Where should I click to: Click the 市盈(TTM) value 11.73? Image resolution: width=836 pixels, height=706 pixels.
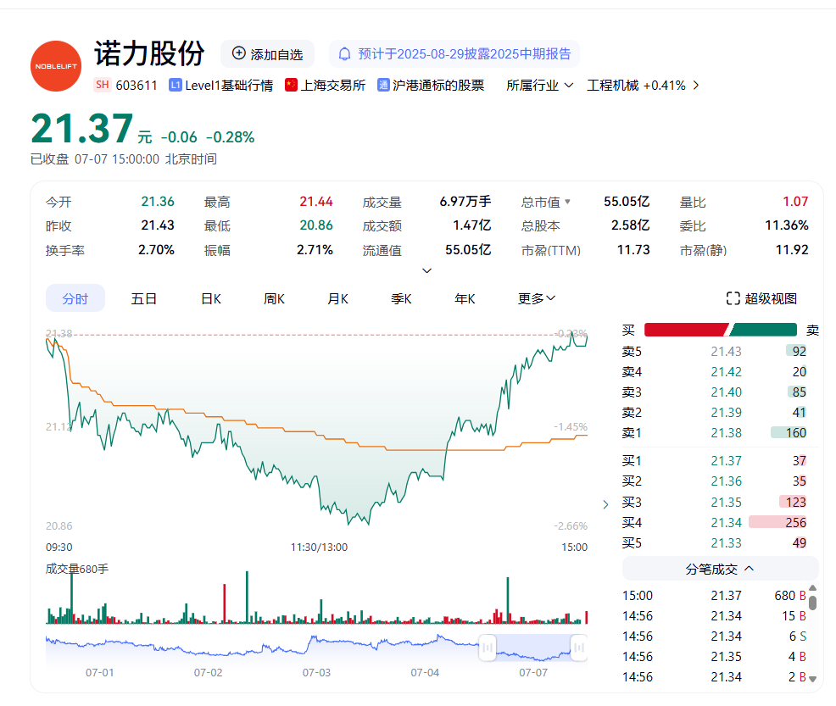(x=633, y=250)
